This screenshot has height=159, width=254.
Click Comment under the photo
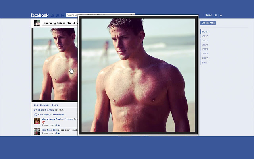(x=45, y=105)
